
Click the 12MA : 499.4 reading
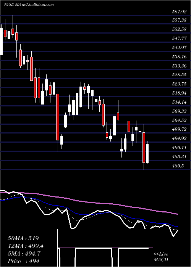[x=26, y=246]
